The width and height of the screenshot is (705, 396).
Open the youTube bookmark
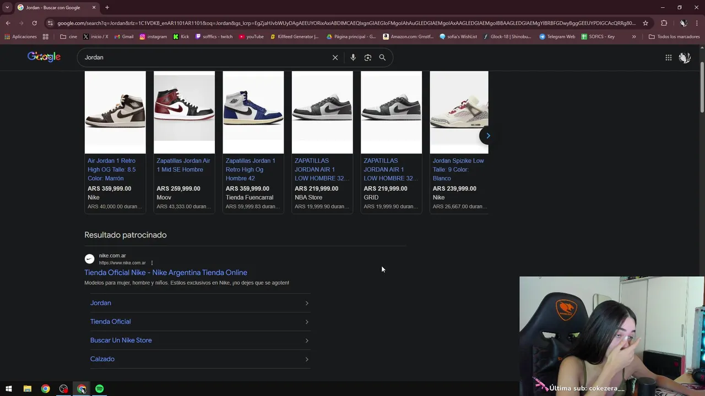click(x=251, y=37)
